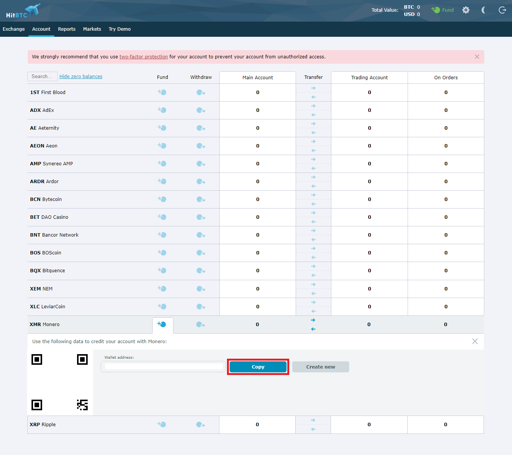Click withdraw icon for XMR Monero
The height and width of the screenshot is (455, 512).
click(200, 325)
